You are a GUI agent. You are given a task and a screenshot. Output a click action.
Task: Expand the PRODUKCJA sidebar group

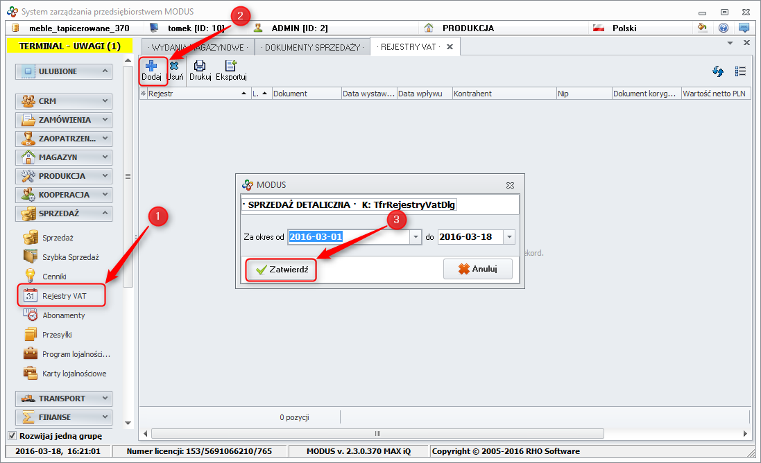[64, 176]
